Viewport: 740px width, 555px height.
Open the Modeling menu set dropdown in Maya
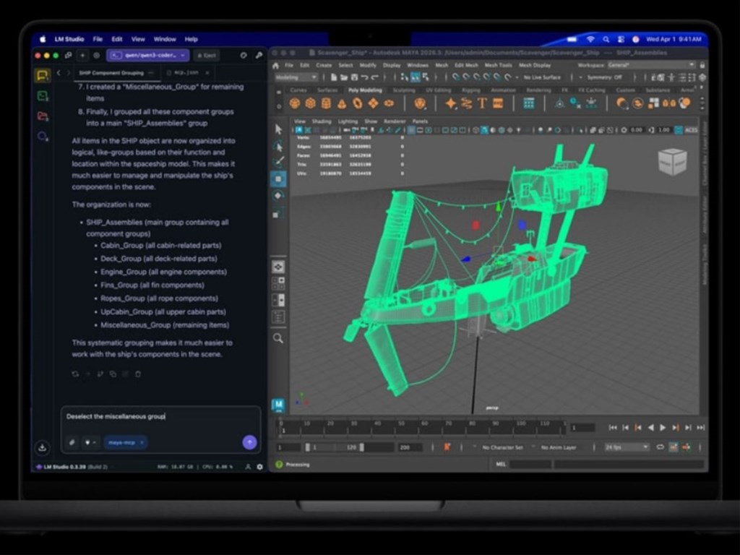click(296, 77)
